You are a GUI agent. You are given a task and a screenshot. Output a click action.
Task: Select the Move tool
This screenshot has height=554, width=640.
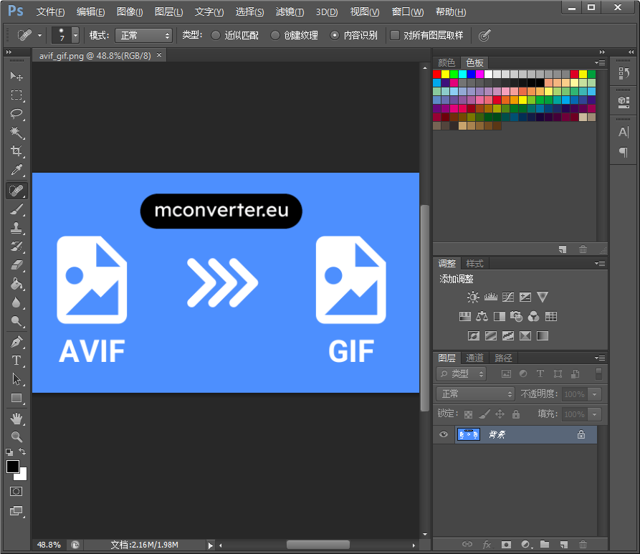(x=16, y=76)
